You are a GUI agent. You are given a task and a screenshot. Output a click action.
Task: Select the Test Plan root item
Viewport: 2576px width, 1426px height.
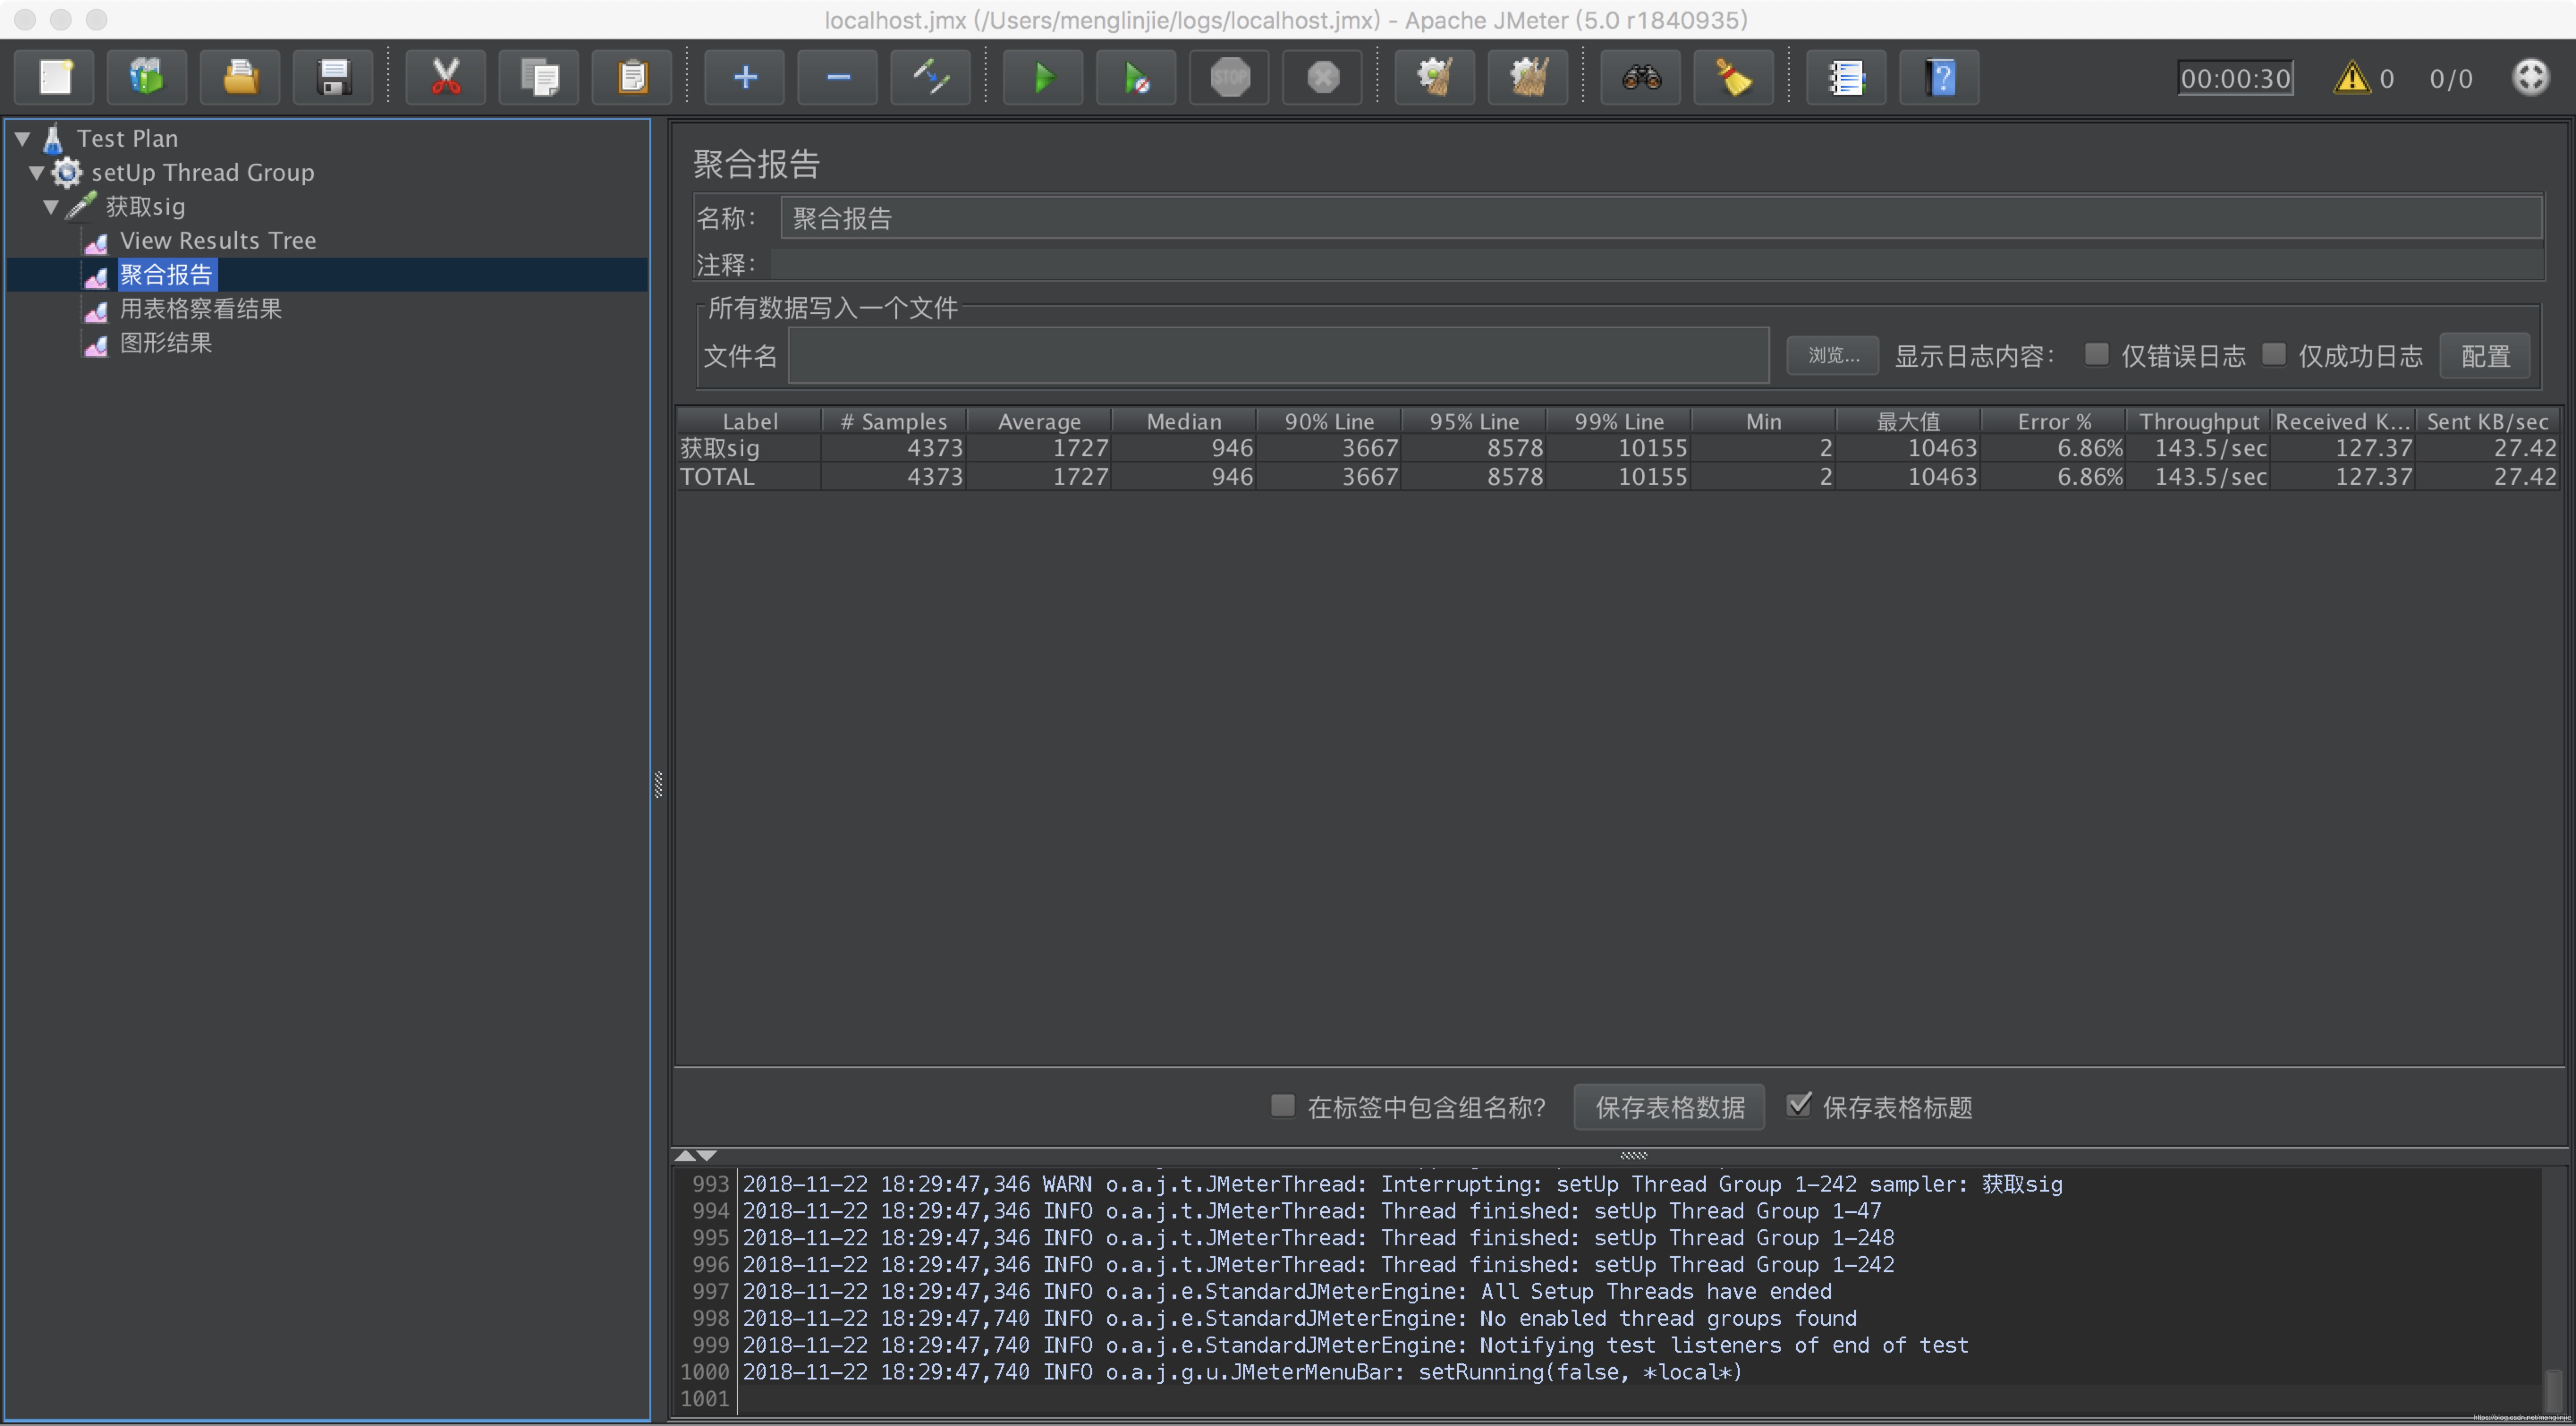128,138
